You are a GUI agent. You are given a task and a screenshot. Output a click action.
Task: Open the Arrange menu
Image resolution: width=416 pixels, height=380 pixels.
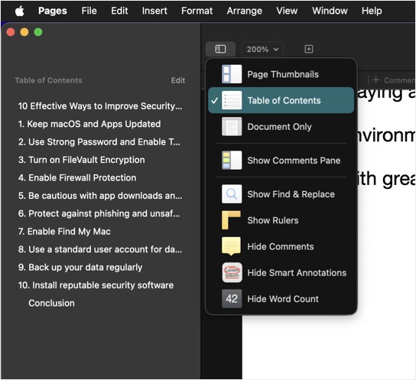coord(245,11)
